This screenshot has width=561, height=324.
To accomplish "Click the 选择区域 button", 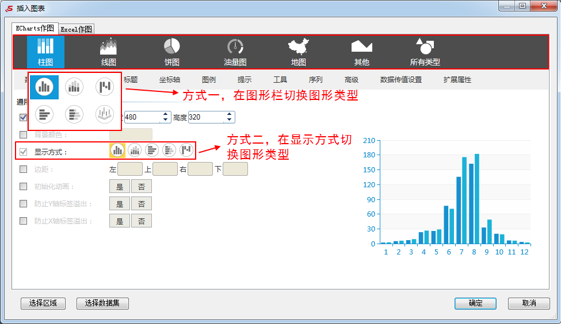I will (43, 303).
